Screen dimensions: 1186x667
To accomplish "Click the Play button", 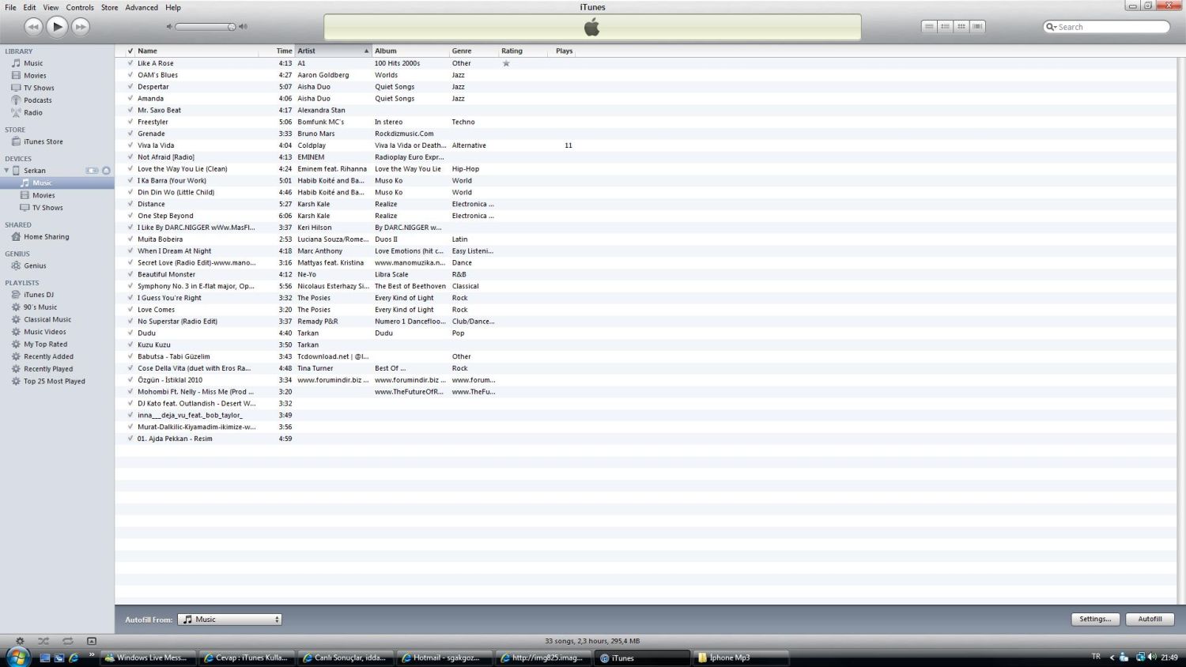I will pos(57,27).
